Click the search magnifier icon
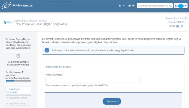This screenshot has height=108, width=189. click(x=170, y=6)
